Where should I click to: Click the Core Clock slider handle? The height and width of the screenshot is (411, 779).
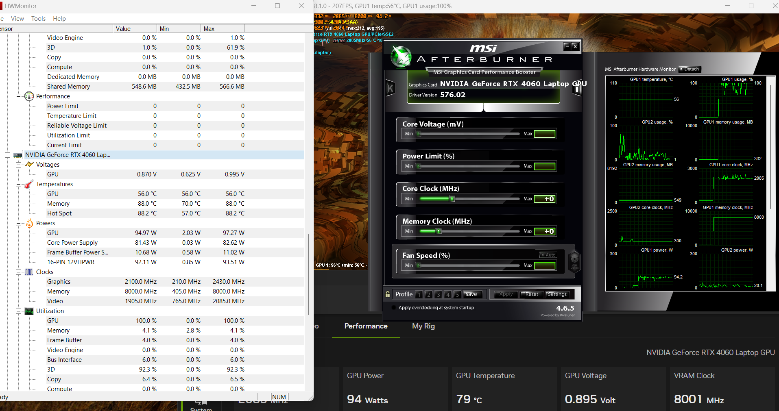pos(452,199)
